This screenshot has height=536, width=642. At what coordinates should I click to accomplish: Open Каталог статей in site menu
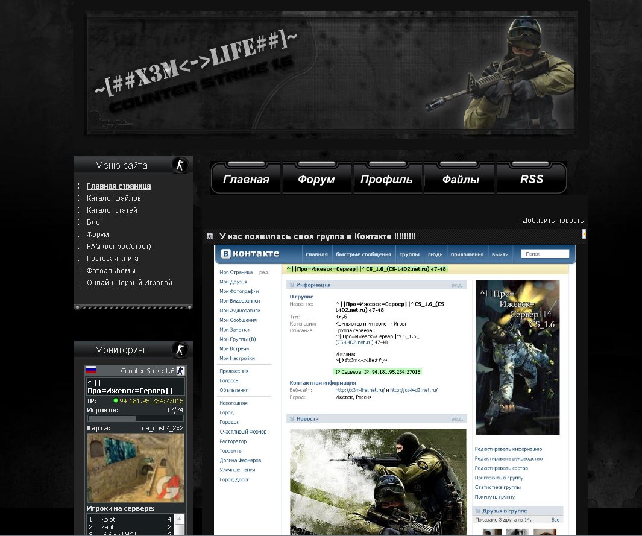pyautogui.click(x=112, y=210)
